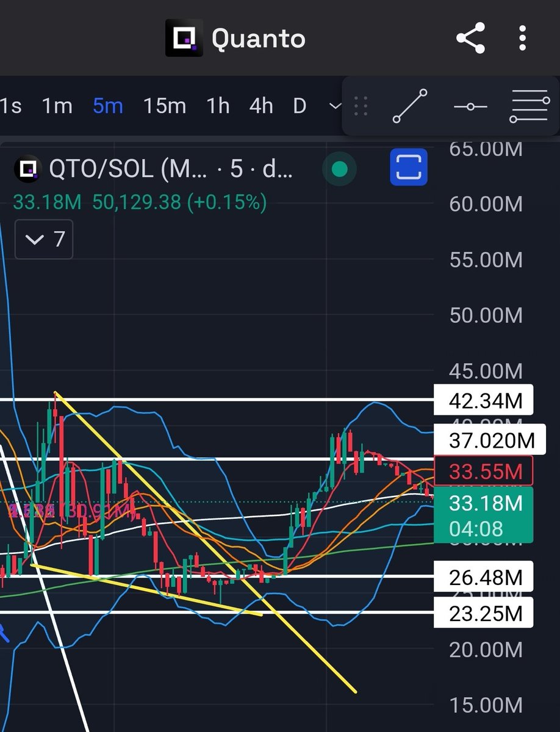Select the horizontal line drawing tool

tap(470, 107)
